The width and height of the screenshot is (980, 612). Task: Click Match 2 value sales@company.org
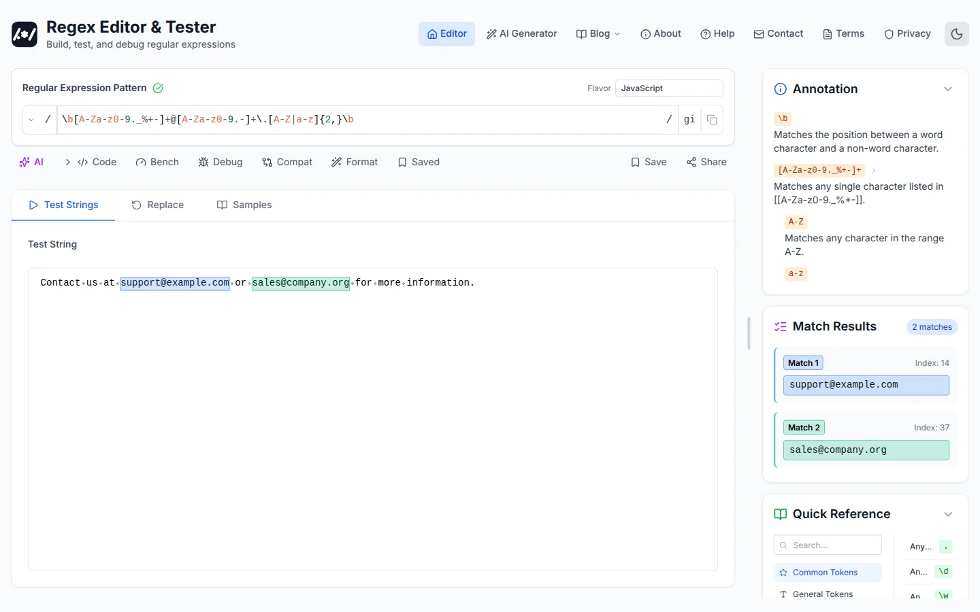pyautogui.click(x=866, y=450)
